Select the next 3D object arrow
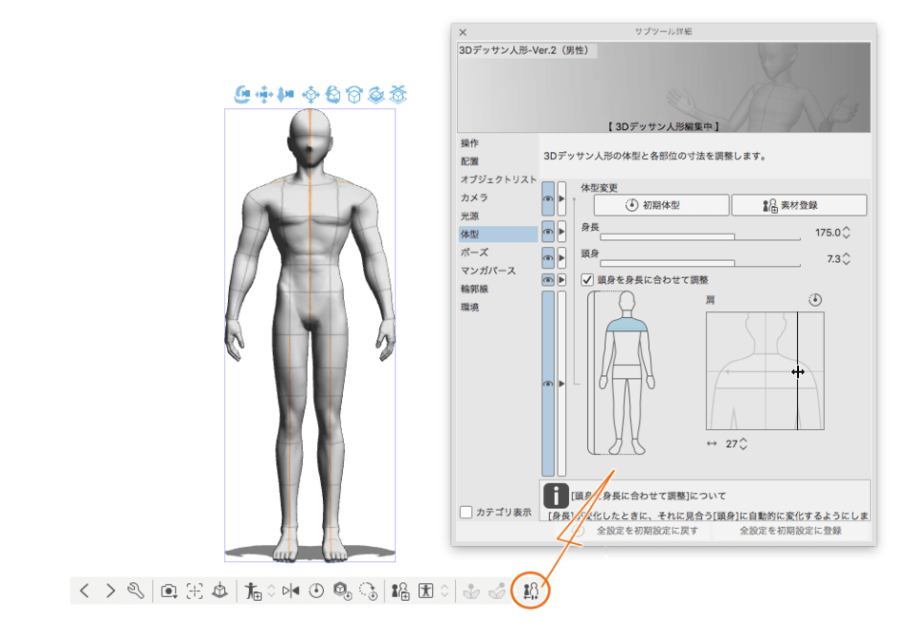 pos(110,591)
